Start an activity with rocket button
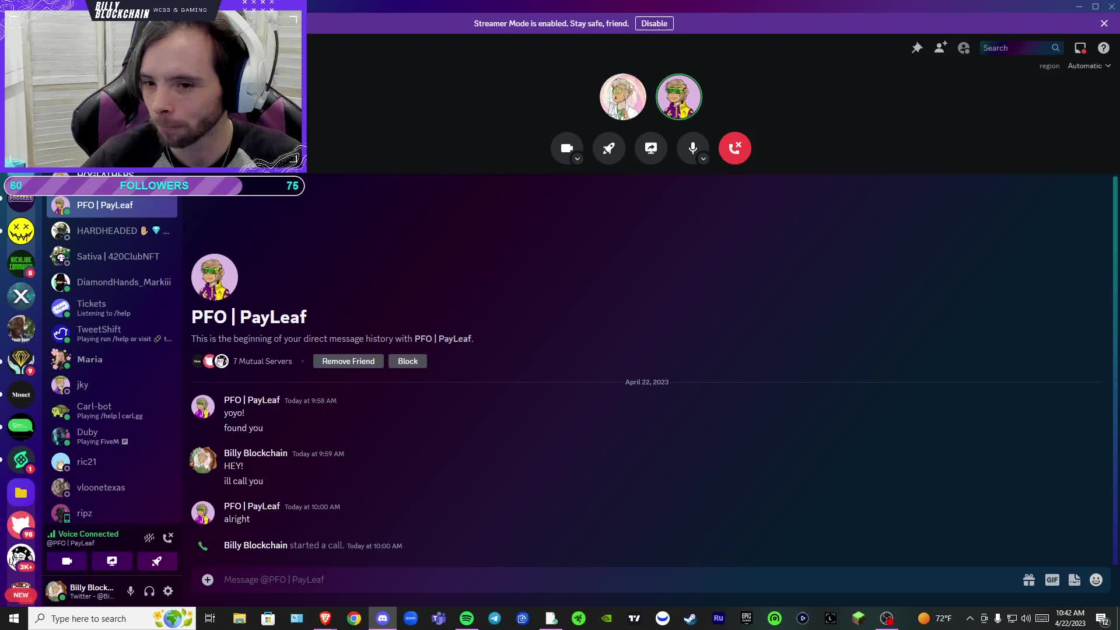 pos(608,148)
